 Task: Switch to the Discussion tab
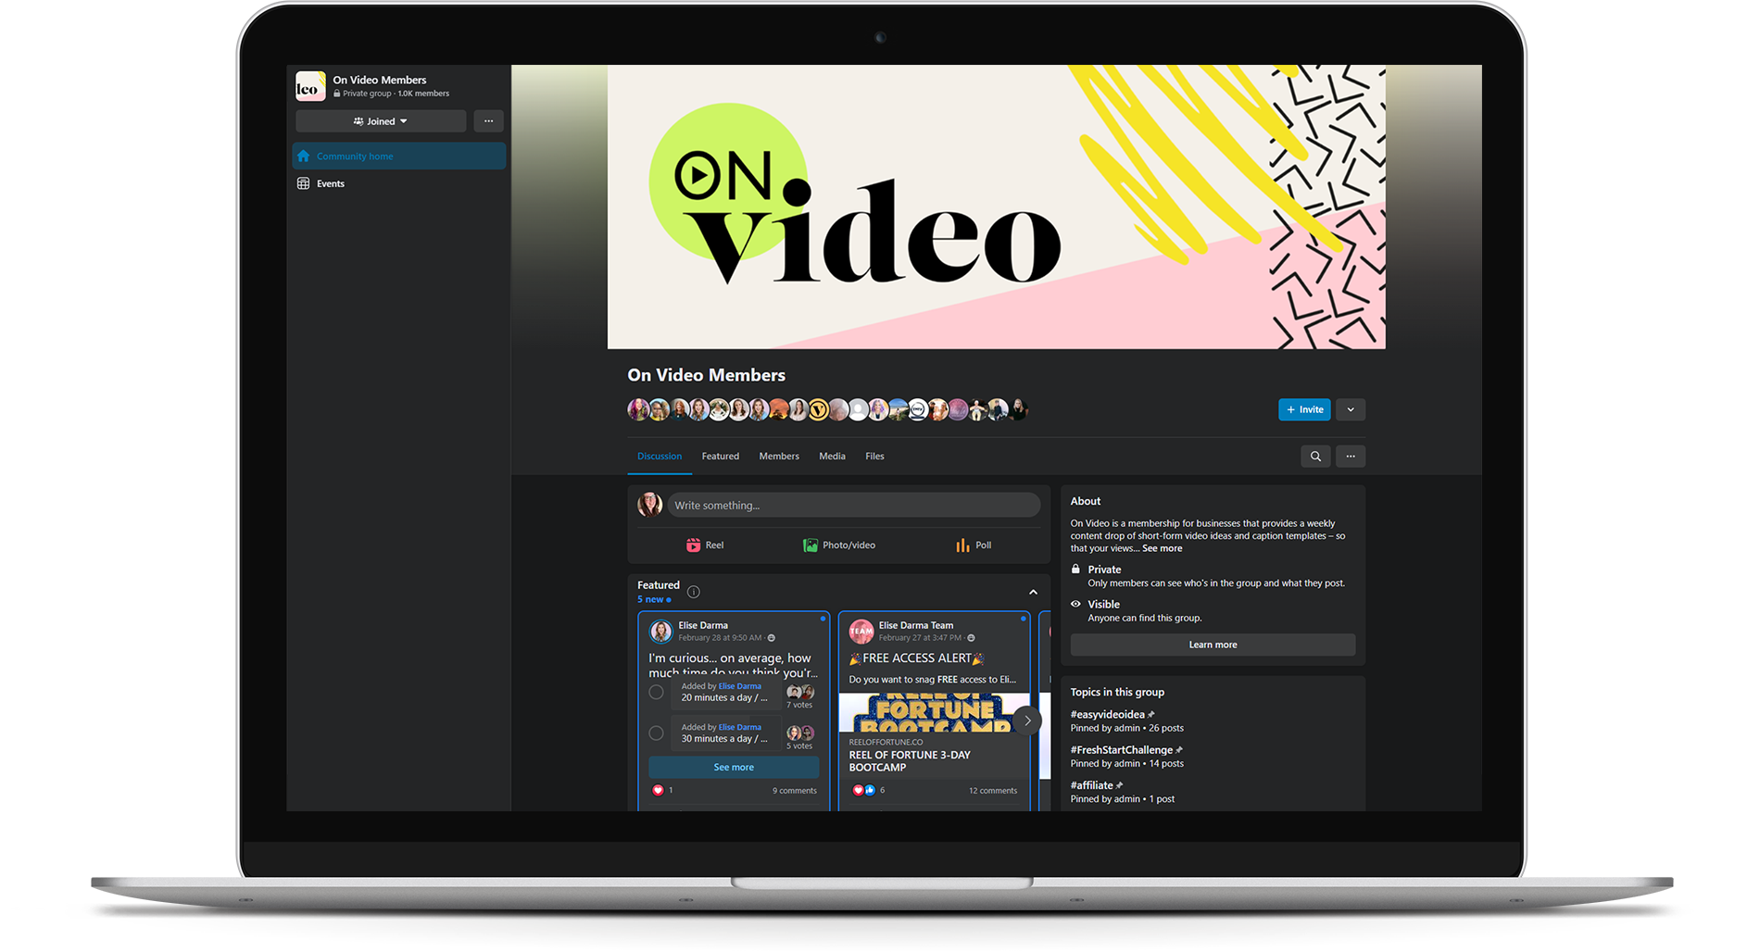pyautogui.click(x=660, y=456)
